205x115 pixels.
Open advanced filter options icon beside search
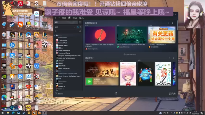tap(80, 31)
